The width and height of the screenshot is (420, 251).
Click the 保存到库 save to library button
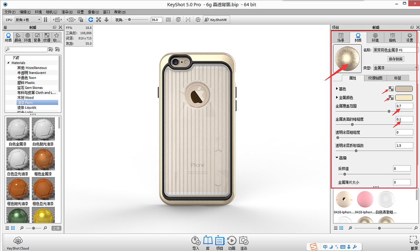pyautogui.click(x=396, y=59)
